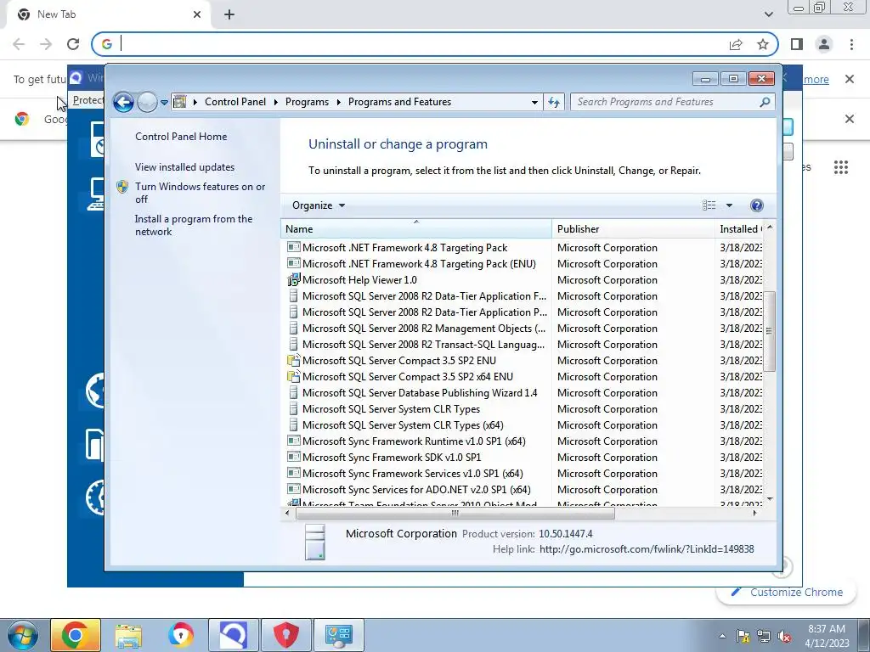Open the Help button in Programs window
The height and width of the screenshot is (652, 870).
pos(756,205)
